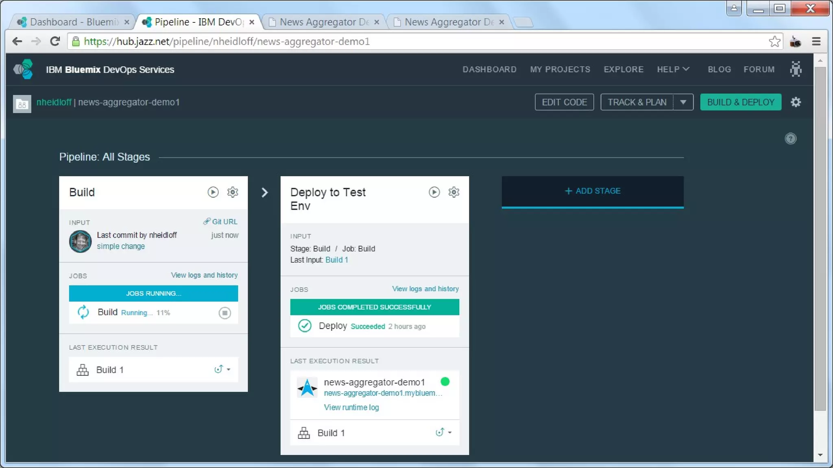833x468 pixels.
Task: Run the Build stage play icon
Action: 213,192
